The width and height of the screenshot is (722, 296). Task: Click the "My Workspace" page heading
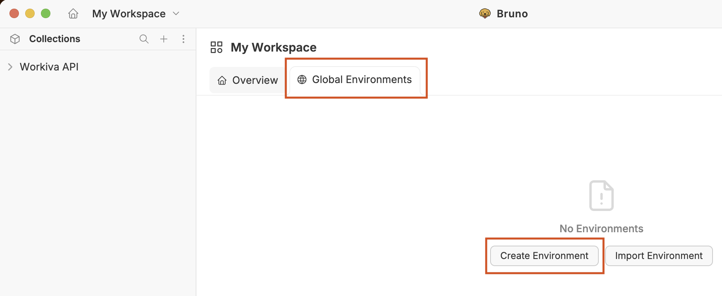pyautogui.click(x=274, y=48)
